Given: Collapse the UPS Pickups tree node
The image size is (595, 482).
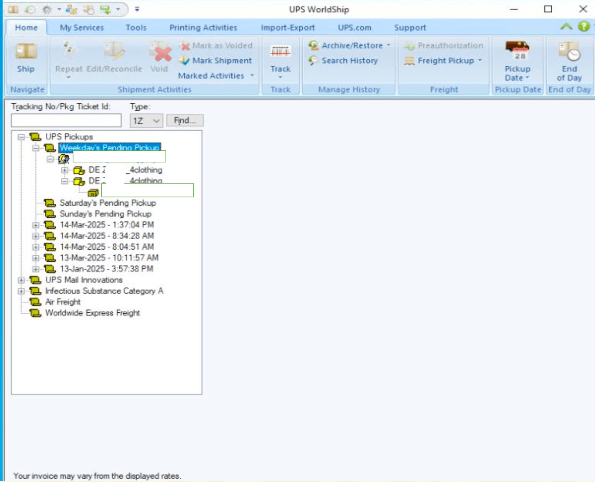Looking at the screenshot, I should click(x=21, y=137).
